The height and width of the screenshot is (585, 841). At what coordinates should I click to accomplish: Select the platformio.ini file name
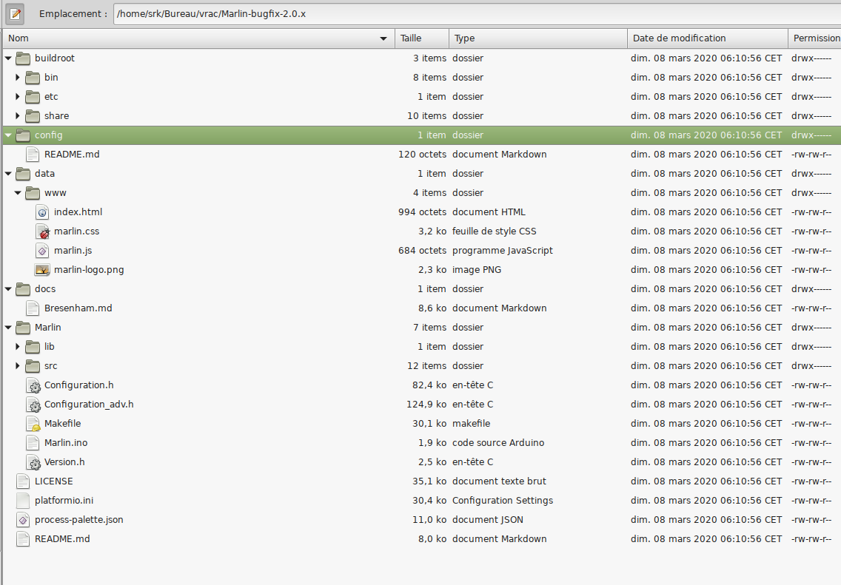click(64, 501)
